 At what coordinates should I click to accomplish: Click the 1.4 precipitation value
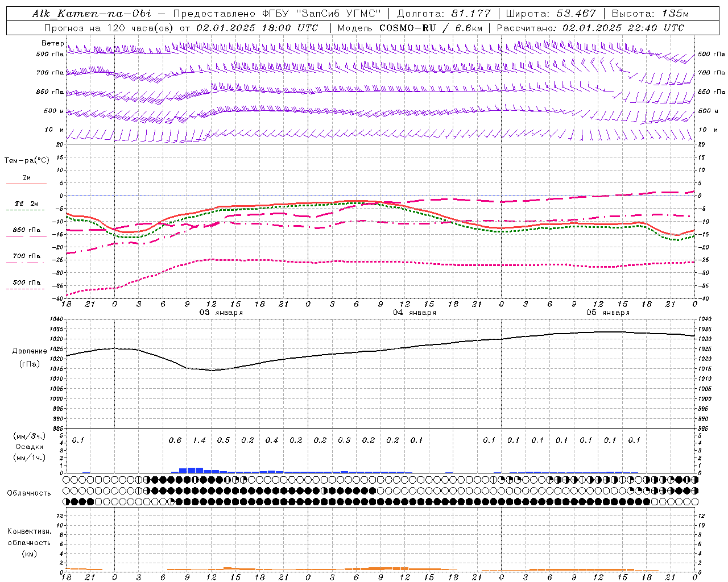199,440
